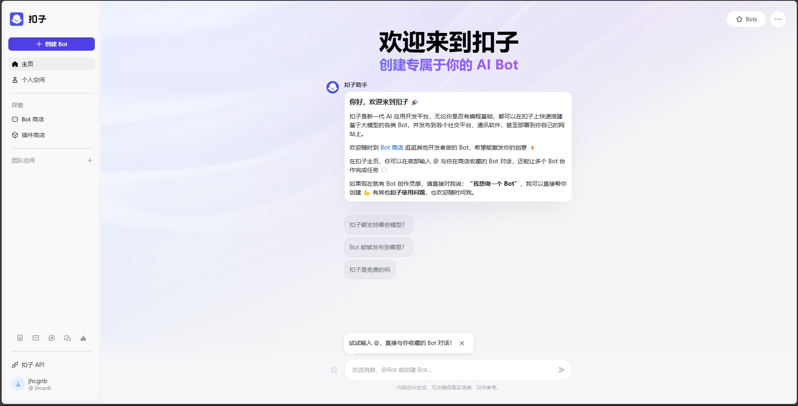The width and height of the screenshot is (798, 406).
Task: Open the Bots favorites button
Action: [x=746, y=19]
